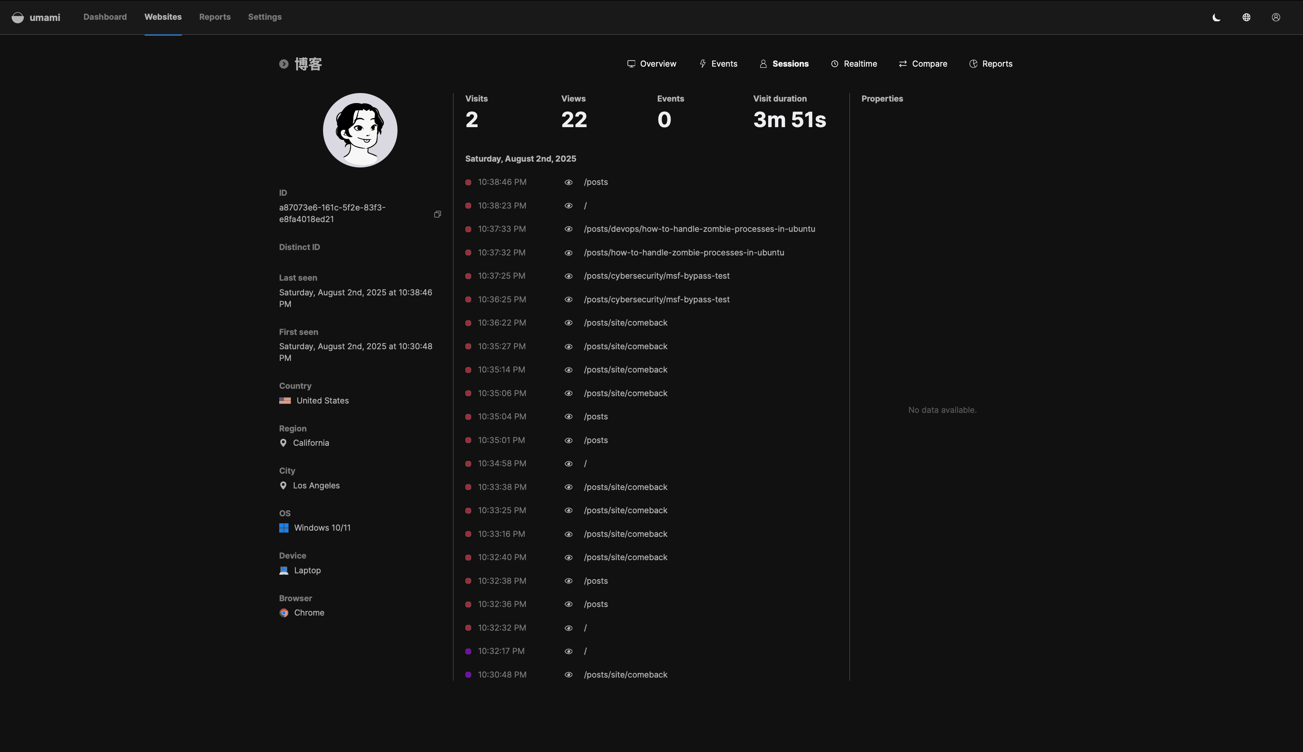Copy the session ID with copy icon
This screenshot has height=752, width=1303.
click(x=437, y=214)
